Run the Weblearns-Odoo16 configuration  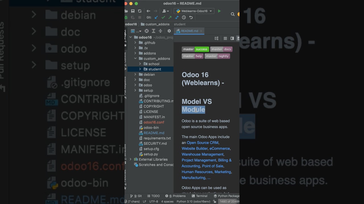[x=219, y=11]
